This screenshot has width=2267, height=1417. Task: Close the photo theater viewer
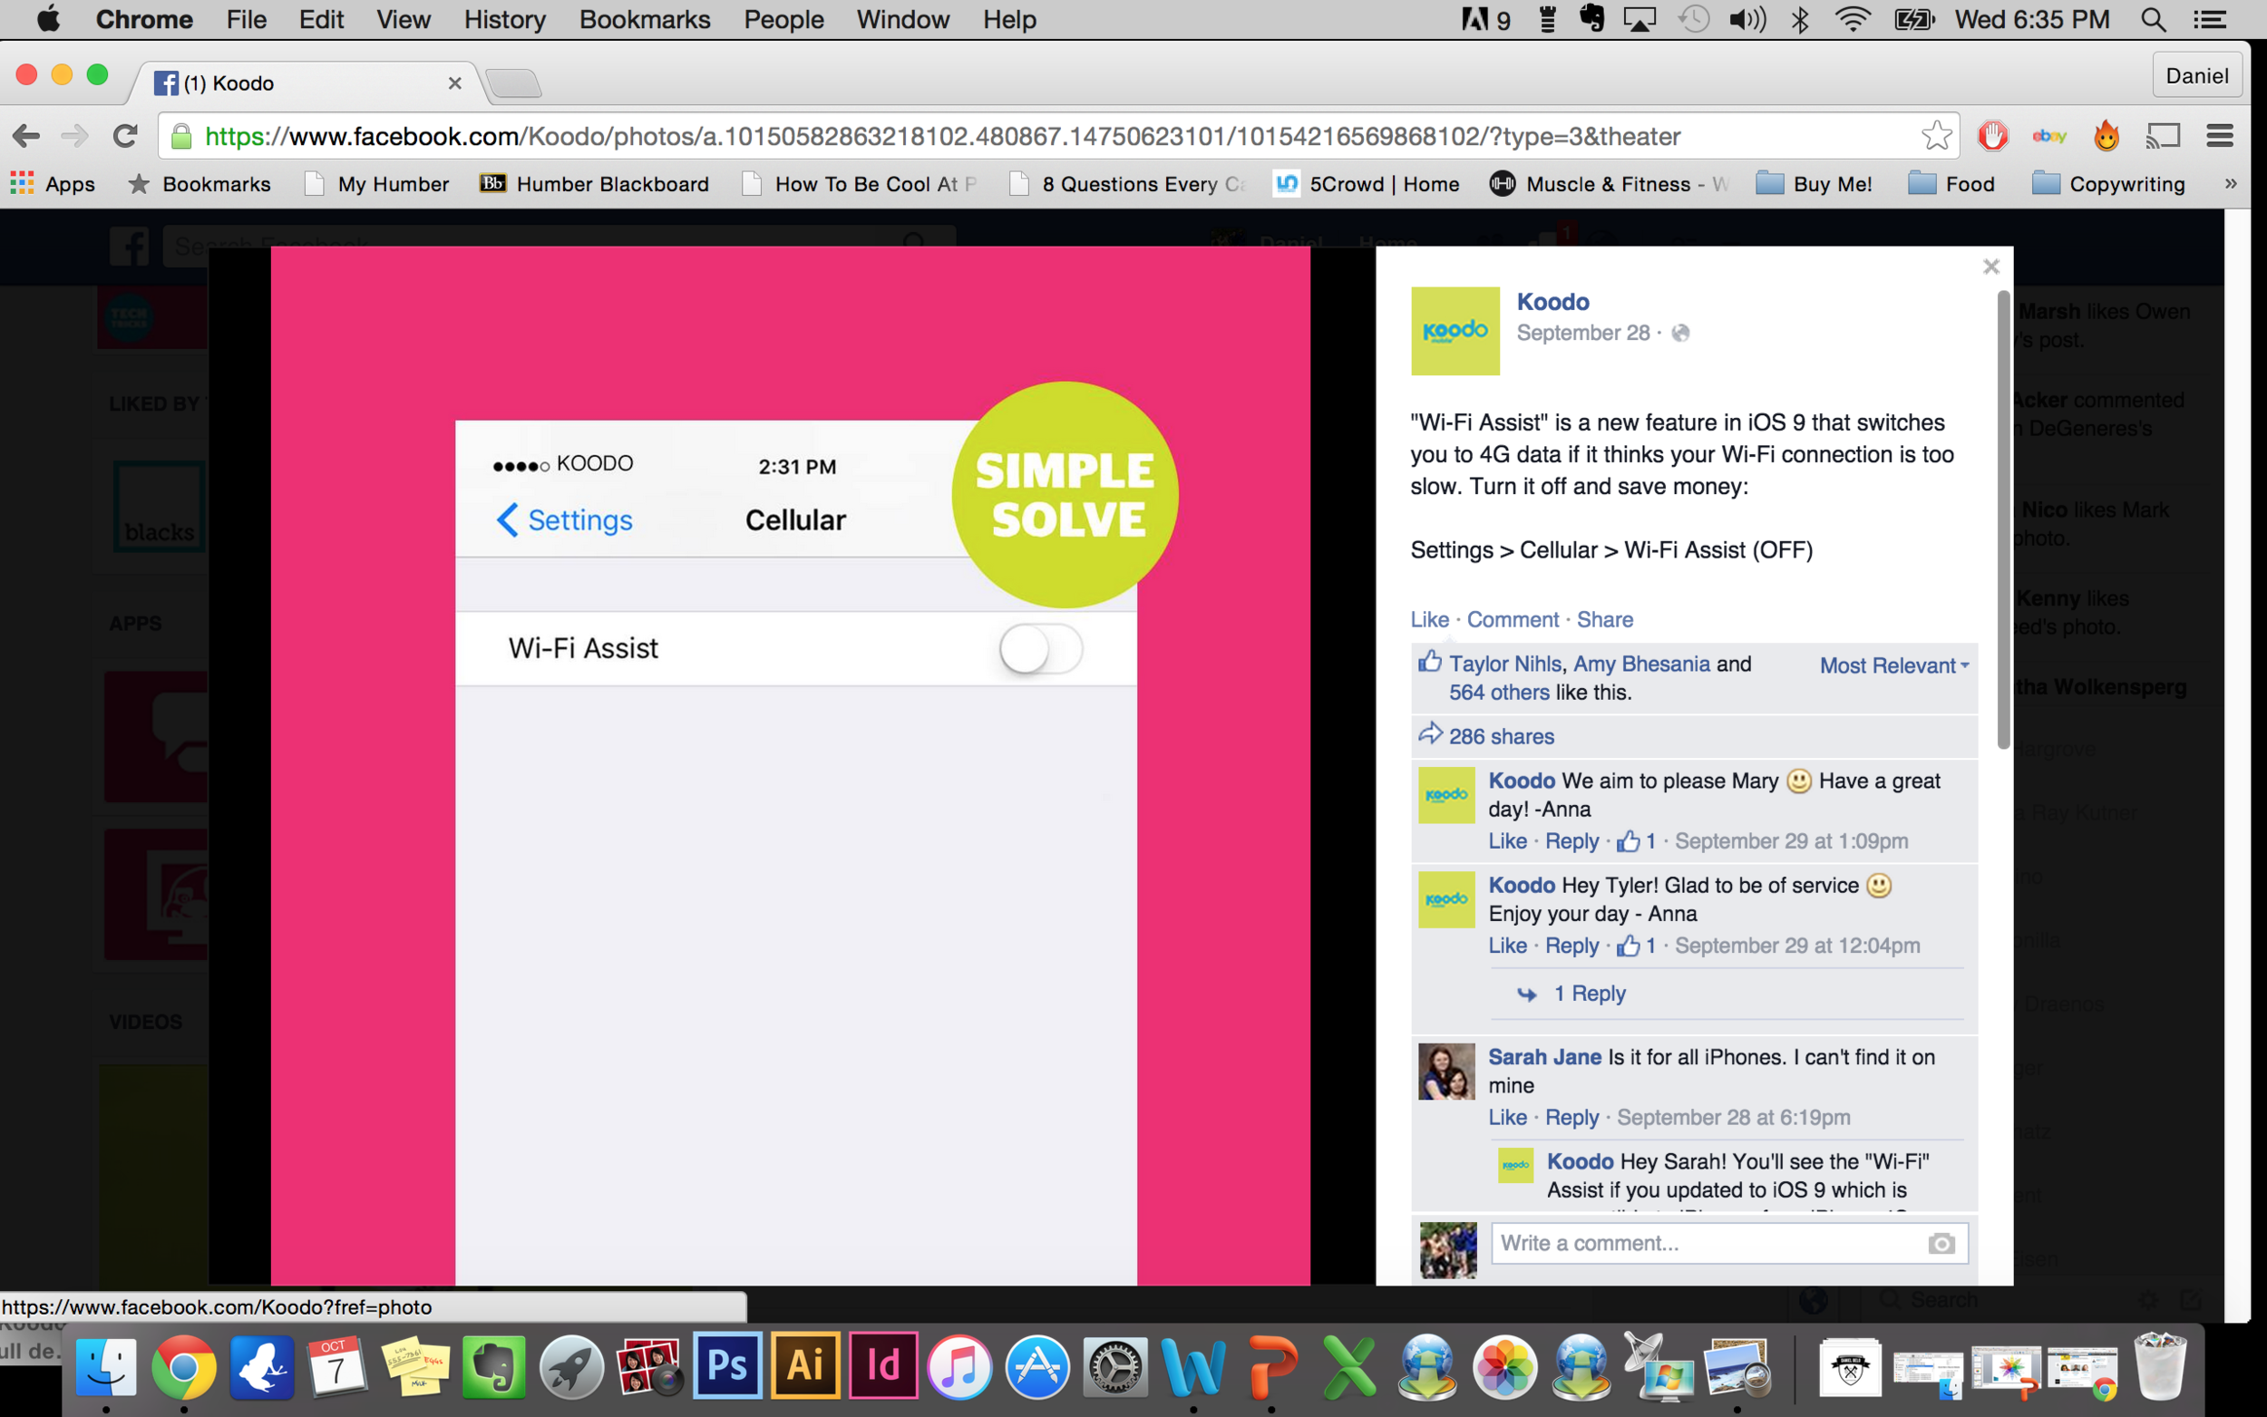click(x=1991, y=267)
